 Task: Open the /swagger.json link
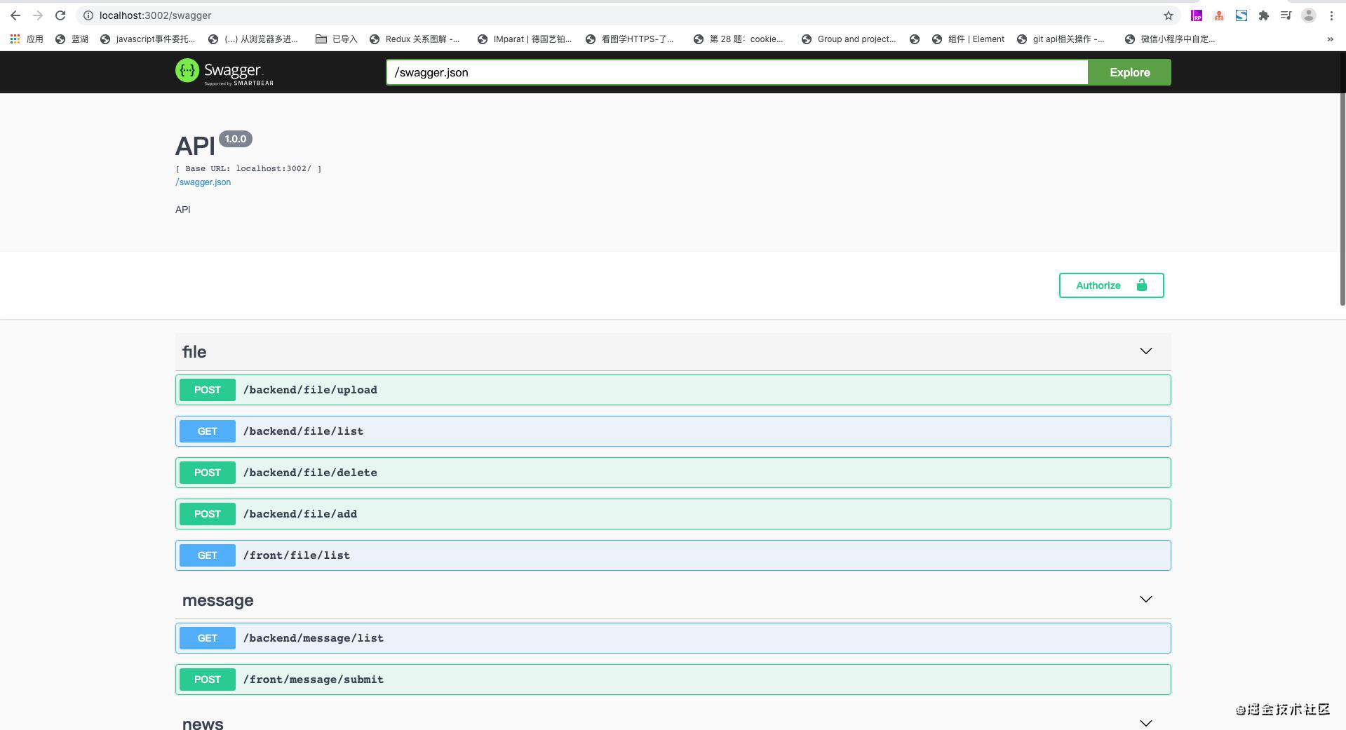tap(203, 182)
